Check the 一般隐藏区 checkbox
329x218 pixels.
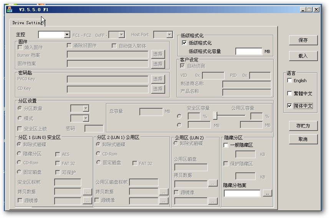(x=226, y=145)
